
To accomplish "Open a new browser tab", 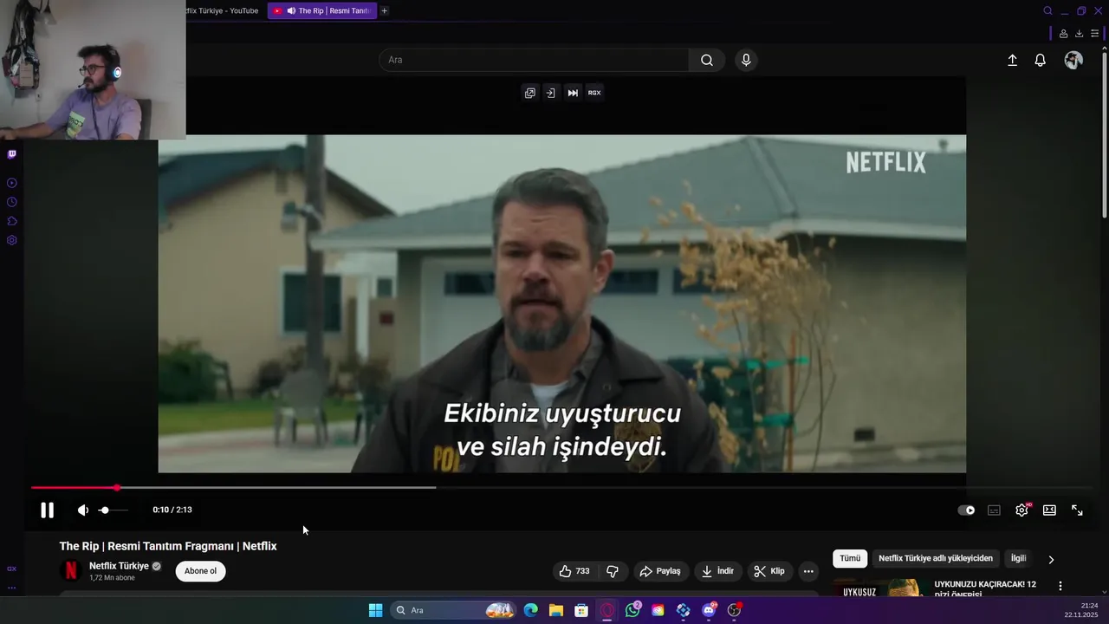I will click(385, 10).
